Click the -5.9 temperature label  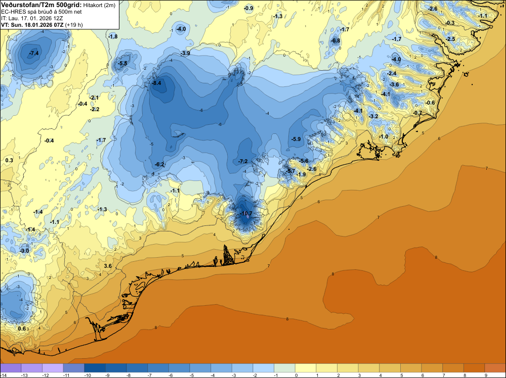tap(296, 139)
